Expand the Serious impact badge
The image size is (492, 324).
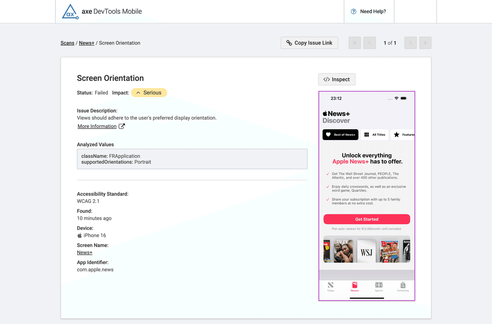(149, 93)
